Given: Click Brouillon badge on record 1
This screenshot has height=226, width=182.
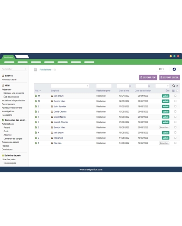Looking at the screenshot, I should click(164, 143).
